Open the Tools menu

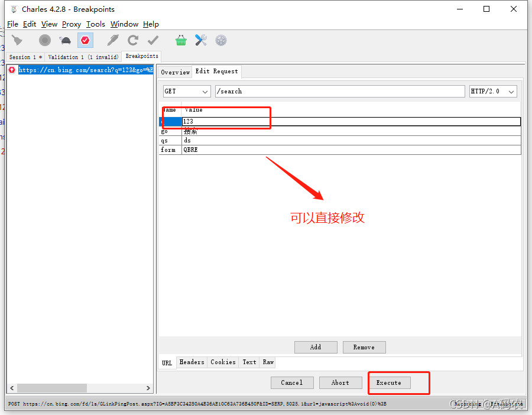coord(95,24)
